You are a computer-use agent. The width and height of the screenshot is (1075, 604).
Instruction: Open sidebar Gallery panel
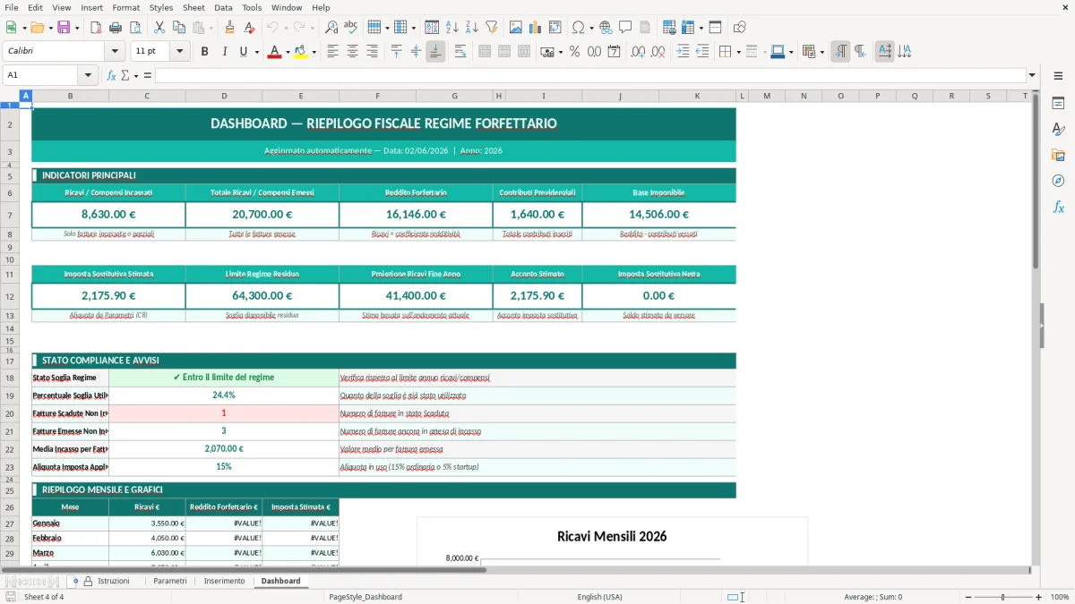1058,155
